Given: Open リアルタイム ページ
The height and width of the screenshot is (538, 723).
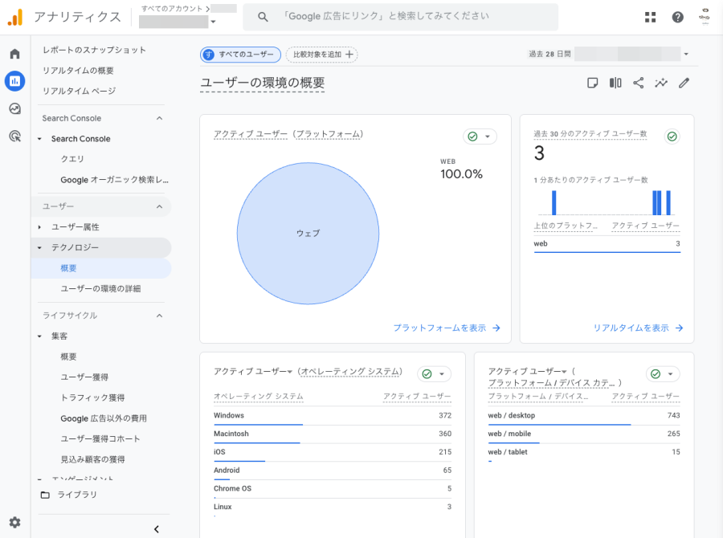Looking at the screenshot, I should pos(79,91).
